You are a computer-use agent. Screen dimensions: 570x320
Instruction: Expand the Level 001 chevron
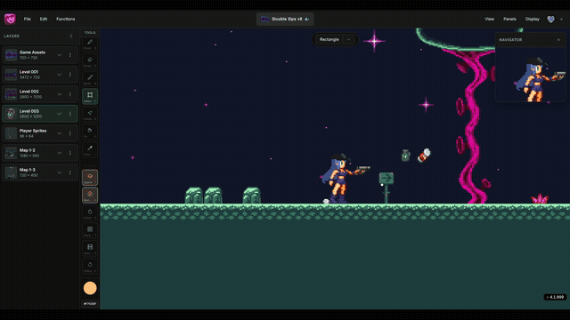click(60, 75)
